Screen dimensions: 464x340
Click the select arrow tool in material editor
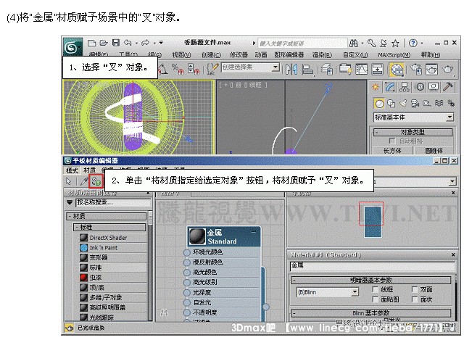tap(69, 181)
